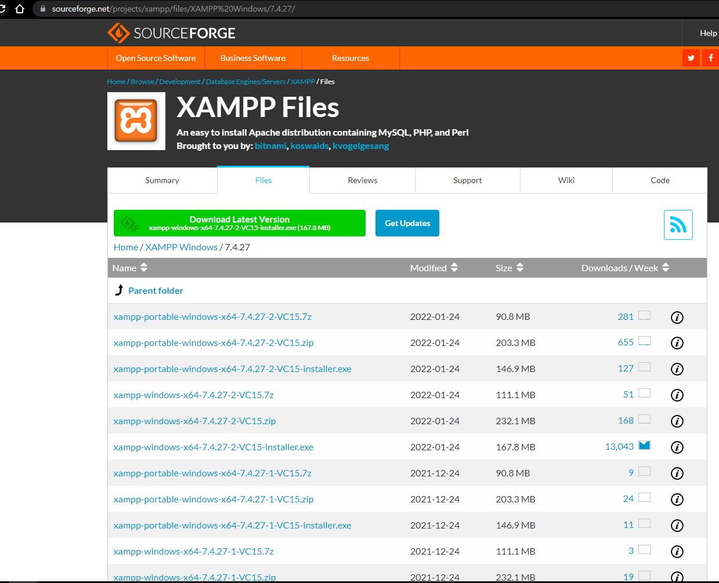Sort files by Name column
The image size is (719, 583).
130,268
